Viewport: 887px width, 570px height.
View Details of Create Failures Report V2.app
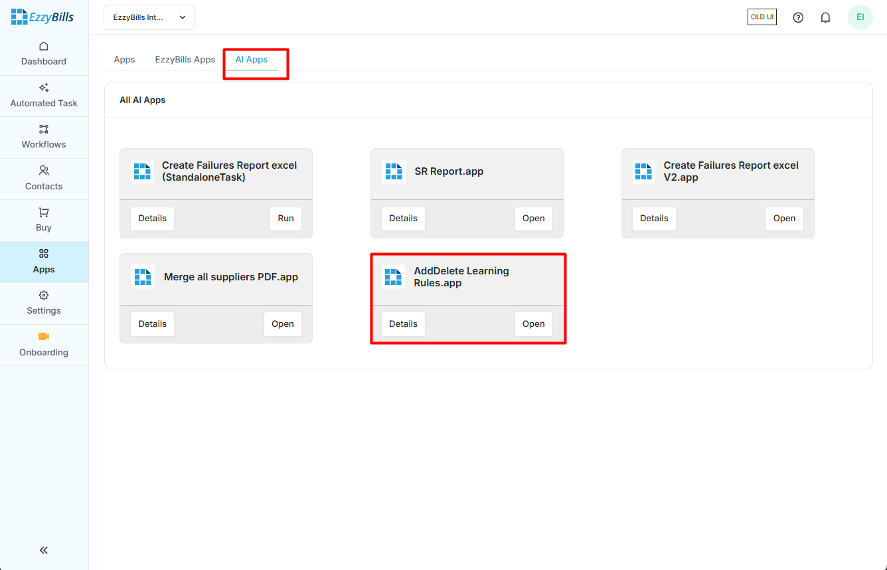coord(655,219)
